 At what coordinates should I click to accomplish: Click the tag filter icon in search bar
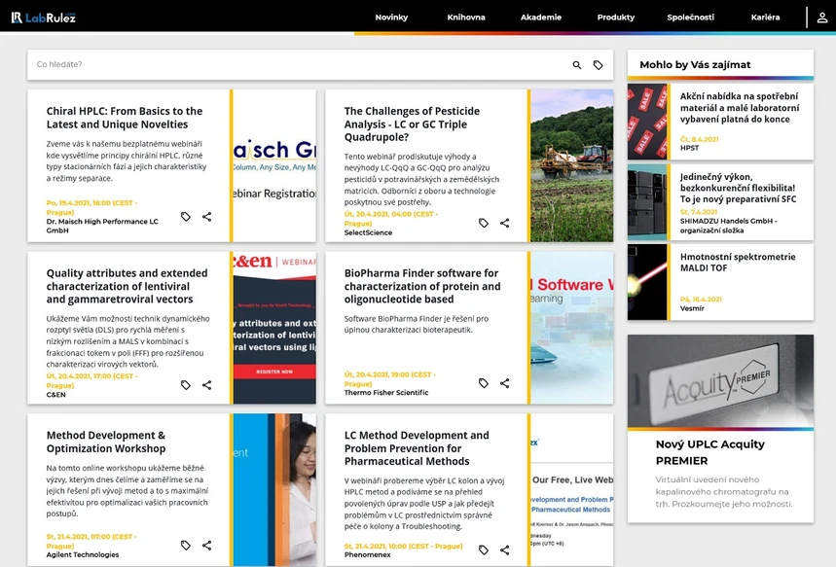[x=599, y=65]
